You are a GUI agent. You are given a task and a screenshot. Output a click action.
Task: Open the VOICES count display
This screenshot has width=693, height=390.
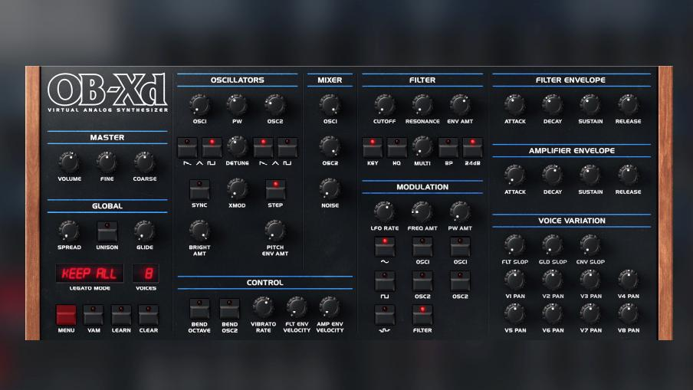(146, 274)
